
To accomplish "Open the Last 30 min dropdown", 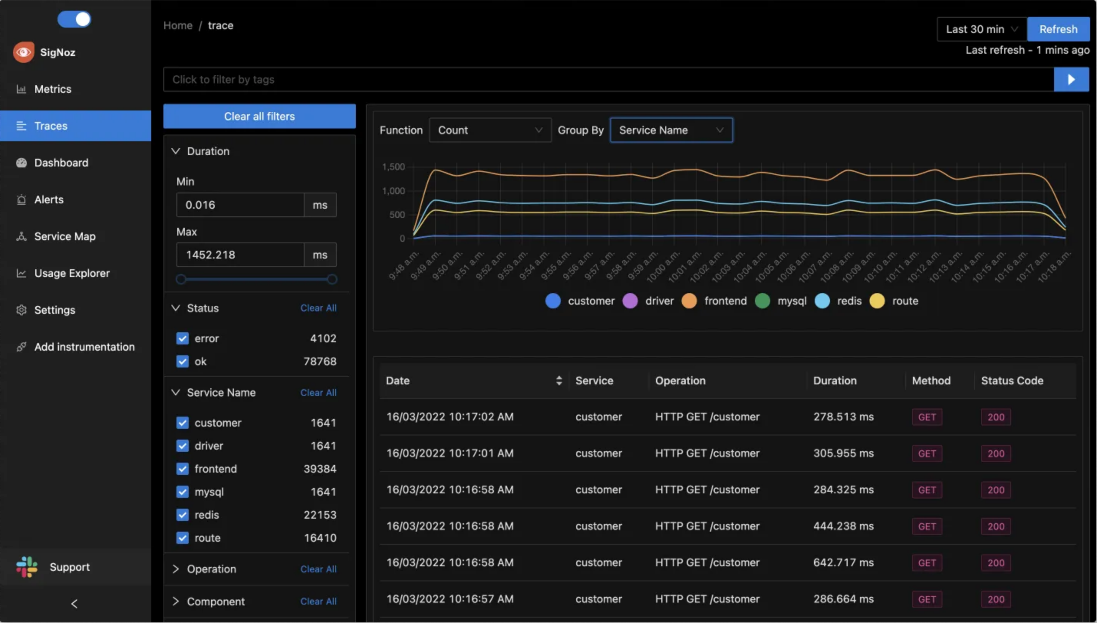I will coord(981,29).
